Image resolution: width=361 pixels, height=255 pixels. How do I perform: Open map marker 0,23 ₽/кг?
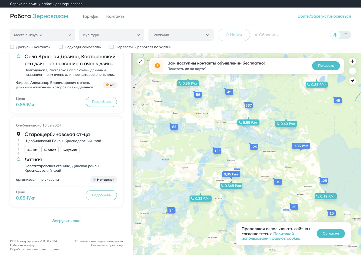(201, 199)
